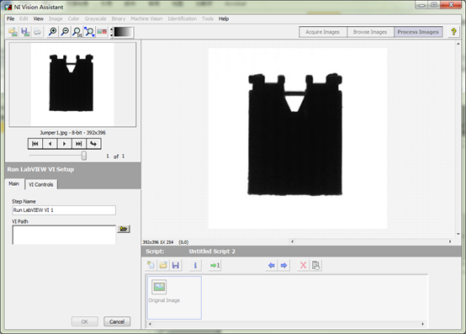The image size is (466, 334).
Task: Click the red X delete step icon
Action: tap(303, 265)
